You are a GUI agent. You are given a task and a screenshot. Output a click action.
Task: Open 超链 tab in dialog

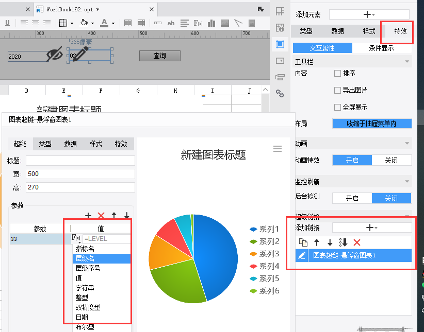(x=20, y=144)
